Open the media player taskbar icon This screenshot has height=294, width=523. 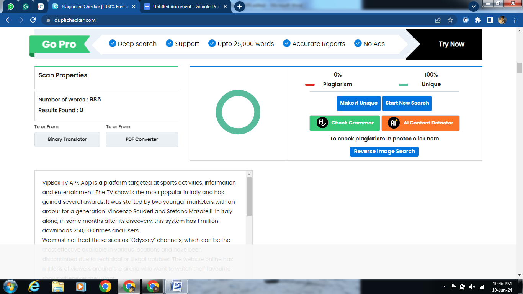[x=81, y=286]
